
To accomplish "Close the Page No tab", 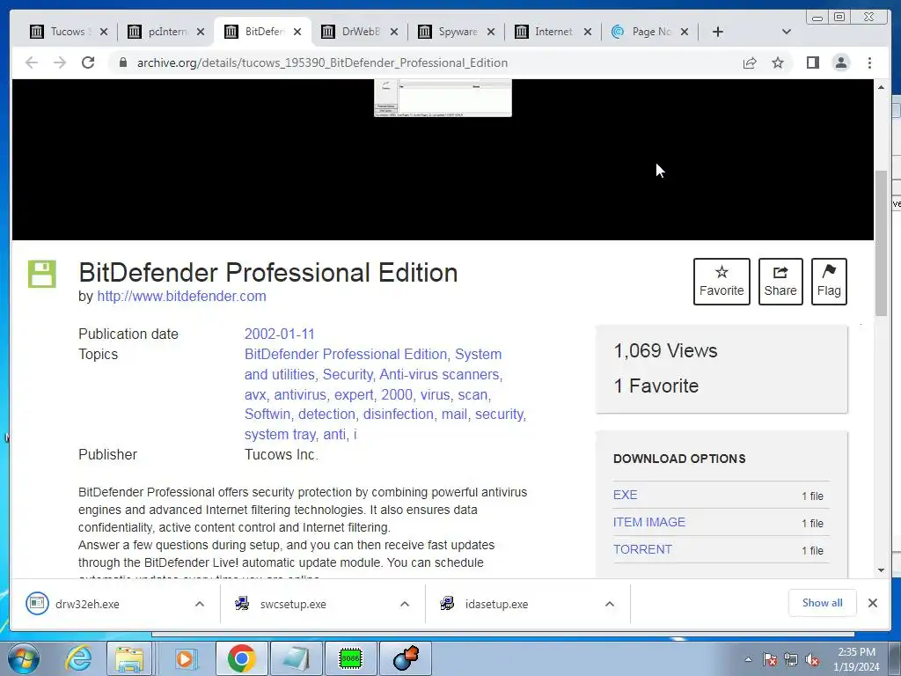I will coord(684,32).
